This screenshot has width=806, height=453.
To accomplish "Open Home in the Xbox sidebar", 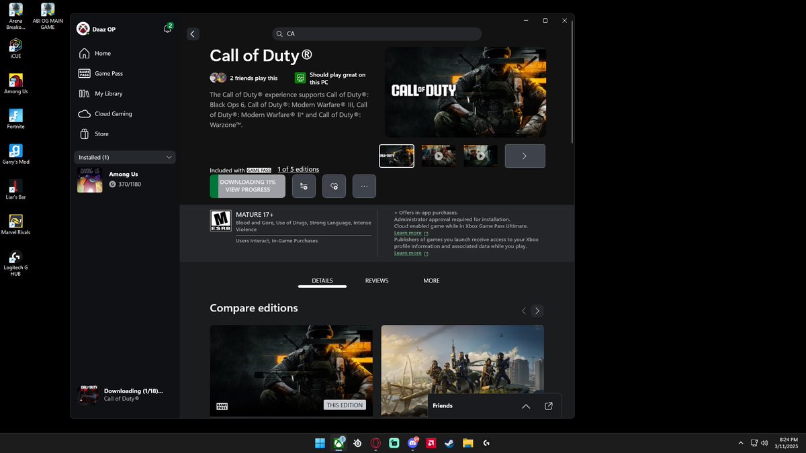I will click(125, 54).
